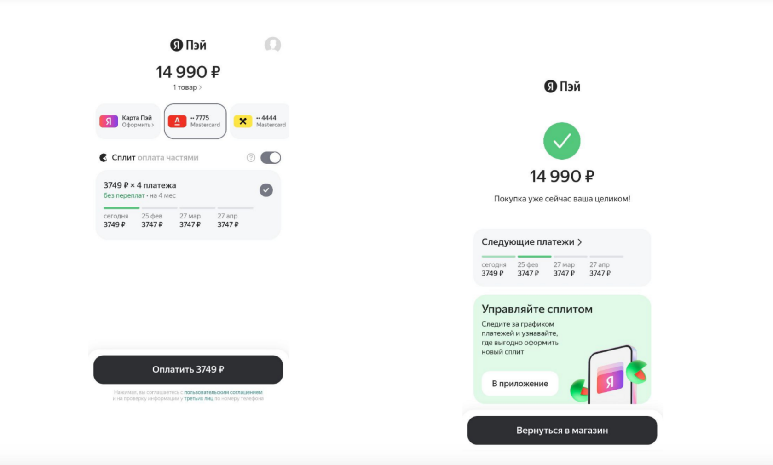The height and width of the screenshot is (465, 773).
Task: Open the пользовательским соглашением link
Action: [x=223, y=392]
